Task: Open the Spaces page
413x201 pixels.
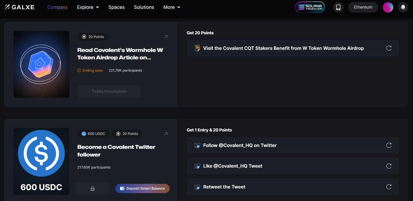Action: point(116,7)
